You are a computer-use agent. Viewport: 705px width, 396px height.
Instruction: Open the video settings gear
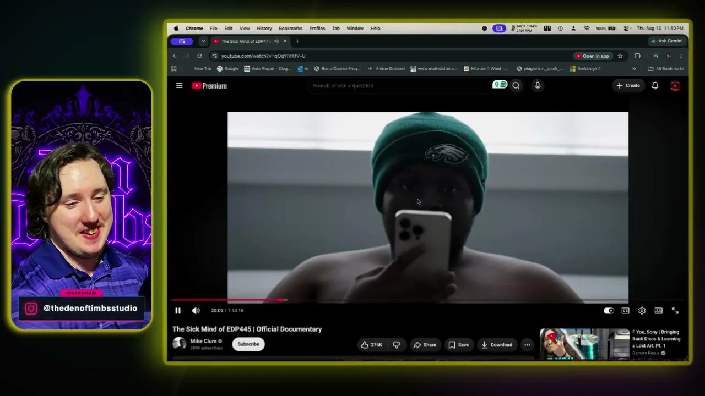[642, 311]
